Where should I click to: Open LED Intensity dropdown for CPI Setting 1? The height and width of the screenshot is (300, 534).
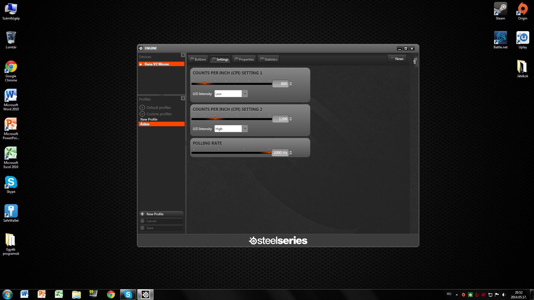point(245,94)
